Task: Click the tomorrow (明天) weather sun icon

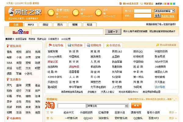Action: point(74,13)
